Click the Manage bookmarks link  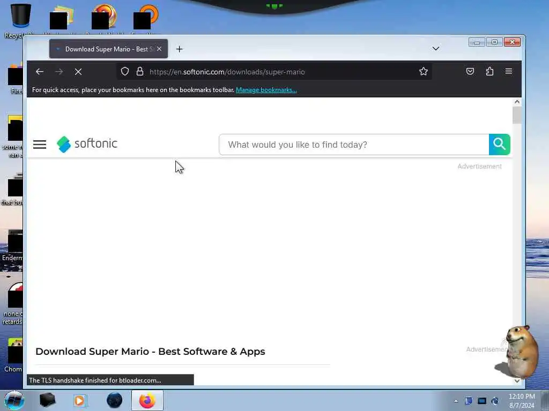[266, 90]
